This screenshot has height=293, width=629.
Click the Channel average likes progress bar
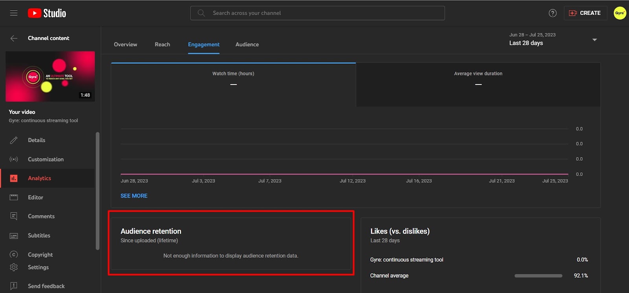(538, 276)
